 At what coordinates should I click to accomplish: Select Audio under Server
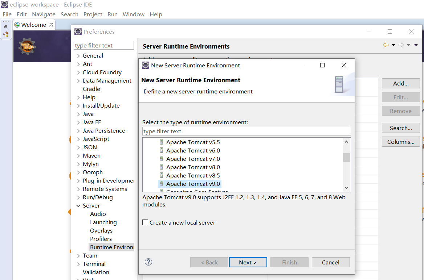click(98, 214)
